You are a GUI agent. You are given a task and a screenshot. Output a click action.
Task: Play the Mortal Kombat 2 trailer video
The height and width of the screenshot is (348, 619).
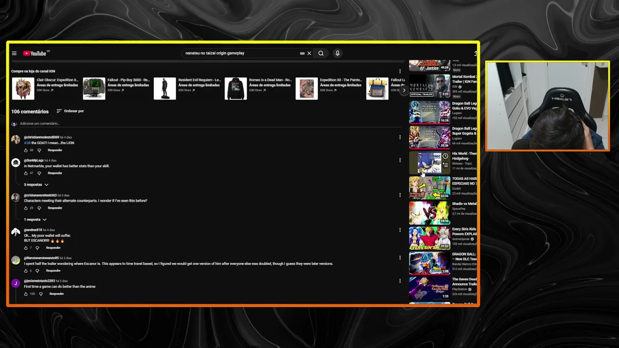(x=430, y=86)
